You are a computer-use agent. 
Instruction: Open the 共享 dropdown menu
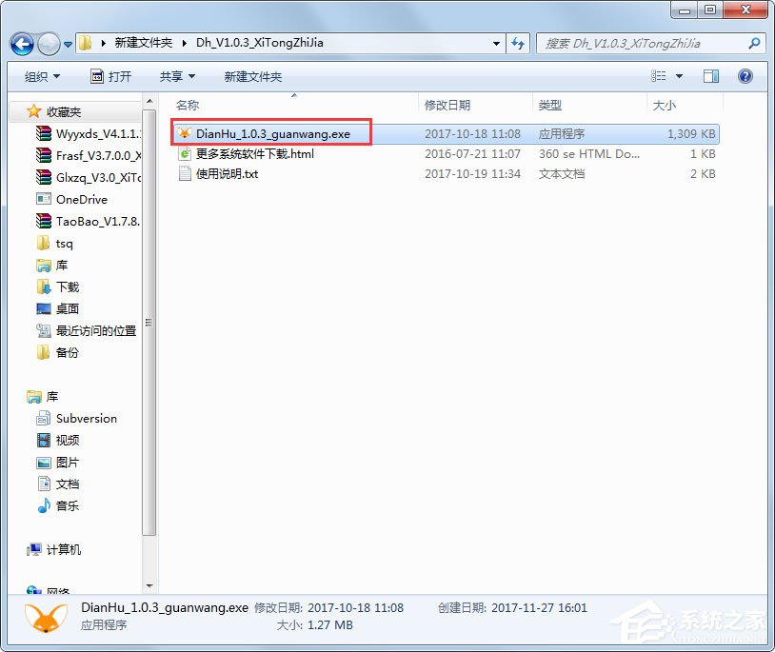pyautogui.click(x=177, y=76)
